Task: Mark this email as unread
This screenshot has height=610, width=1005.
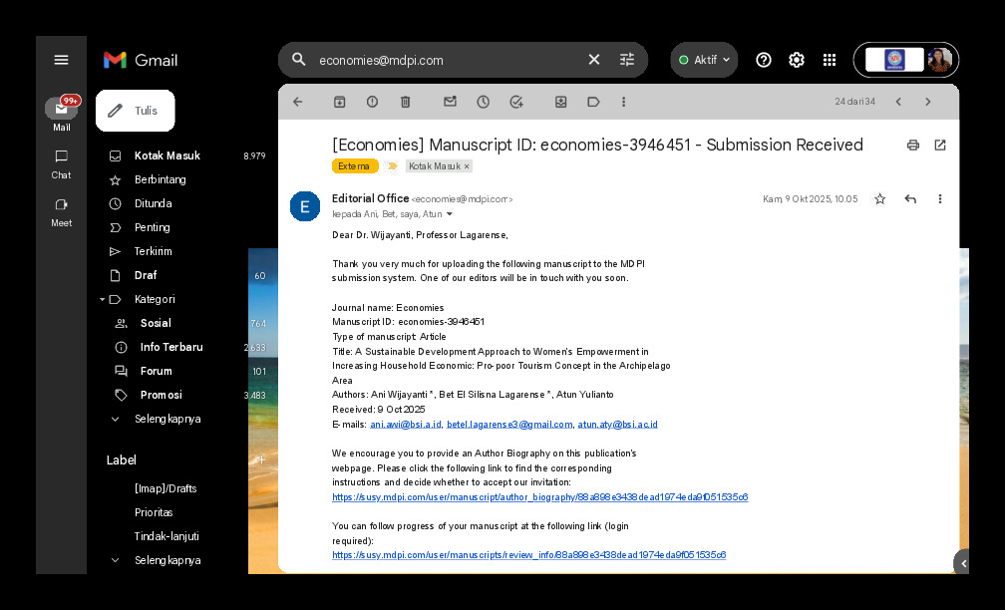Action: click(450, 102)
